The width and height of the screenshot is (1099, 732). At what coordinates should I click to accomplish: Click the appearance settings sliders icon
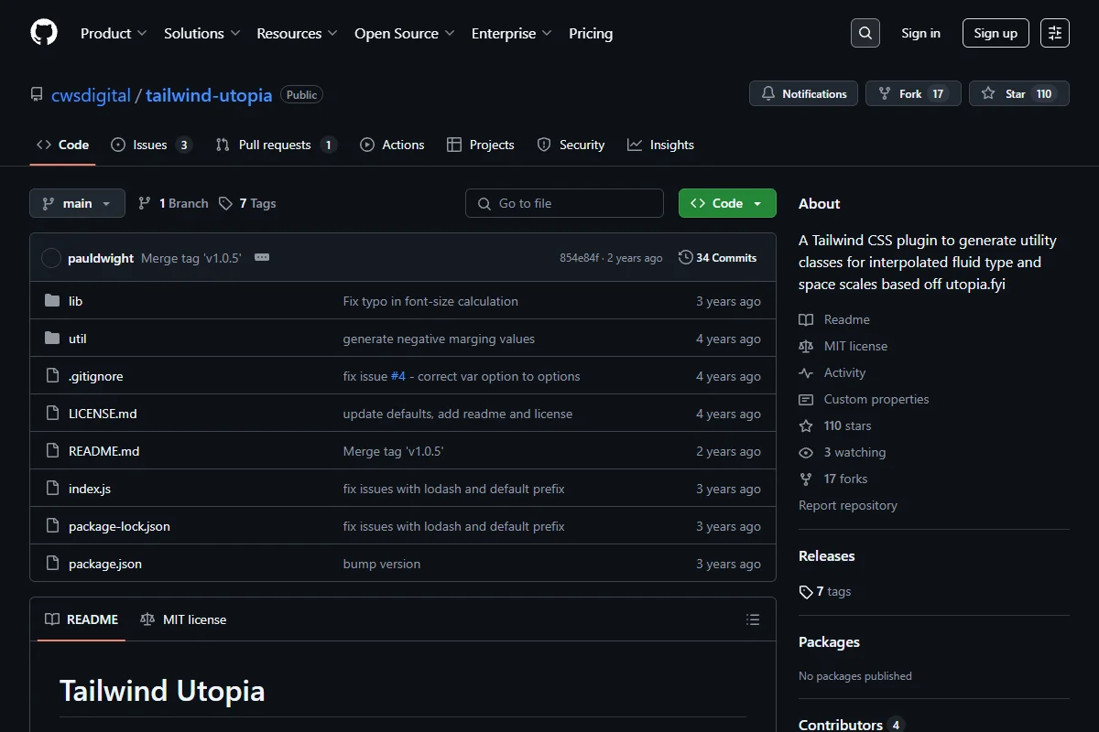(x=1055, y=33)
